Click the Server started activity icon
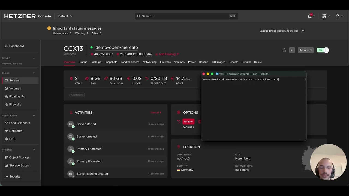This screenshot has width=349, height=196. (x=71, y=124)
